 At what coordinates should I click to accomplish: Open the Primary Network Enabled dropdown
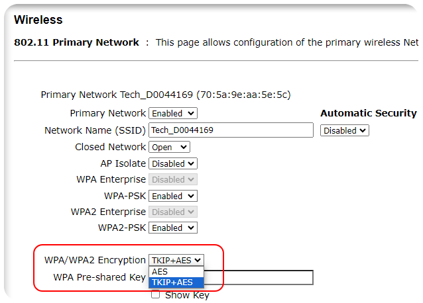pos(173,113)
